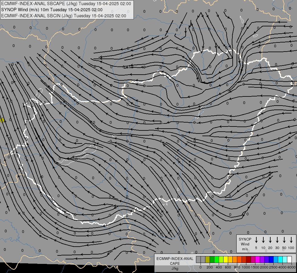Screen dimensions: 297x273
Task: Pick the first gray CAPE legend swatch
Action: (198, 259)
